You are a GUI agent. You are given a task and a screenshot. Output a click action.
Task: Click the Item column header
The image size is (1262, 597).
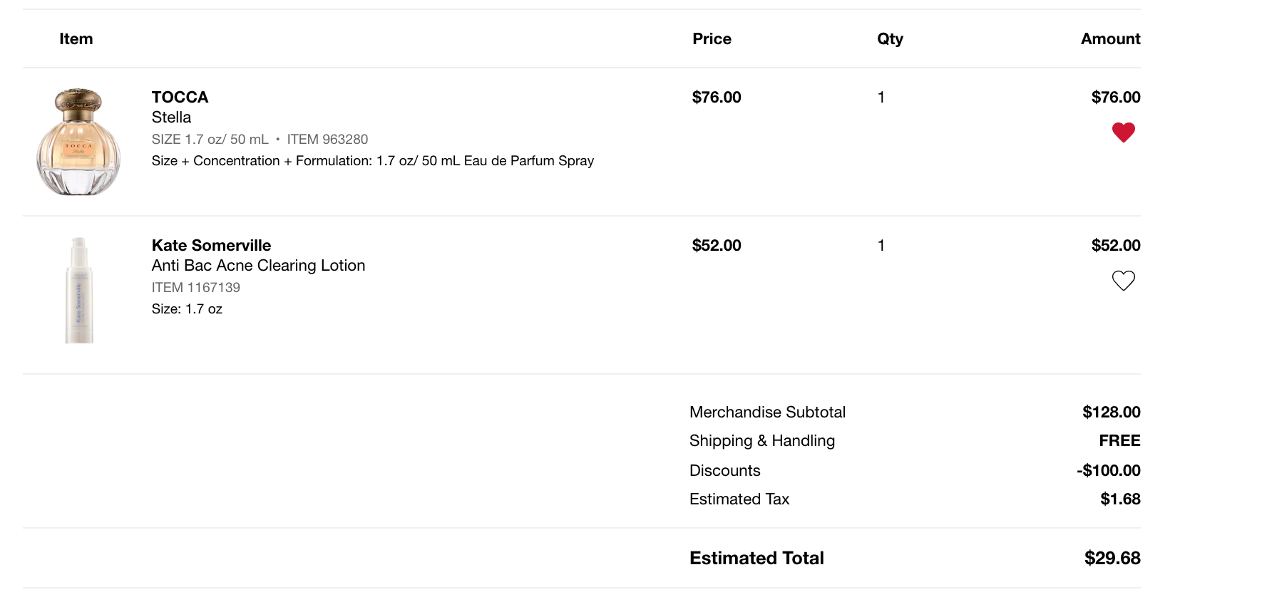[x=76, y=38]
